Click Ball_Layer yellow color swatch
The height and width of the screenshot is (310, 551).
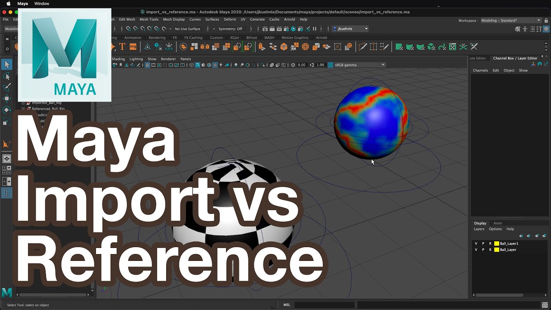coord(496,250)
